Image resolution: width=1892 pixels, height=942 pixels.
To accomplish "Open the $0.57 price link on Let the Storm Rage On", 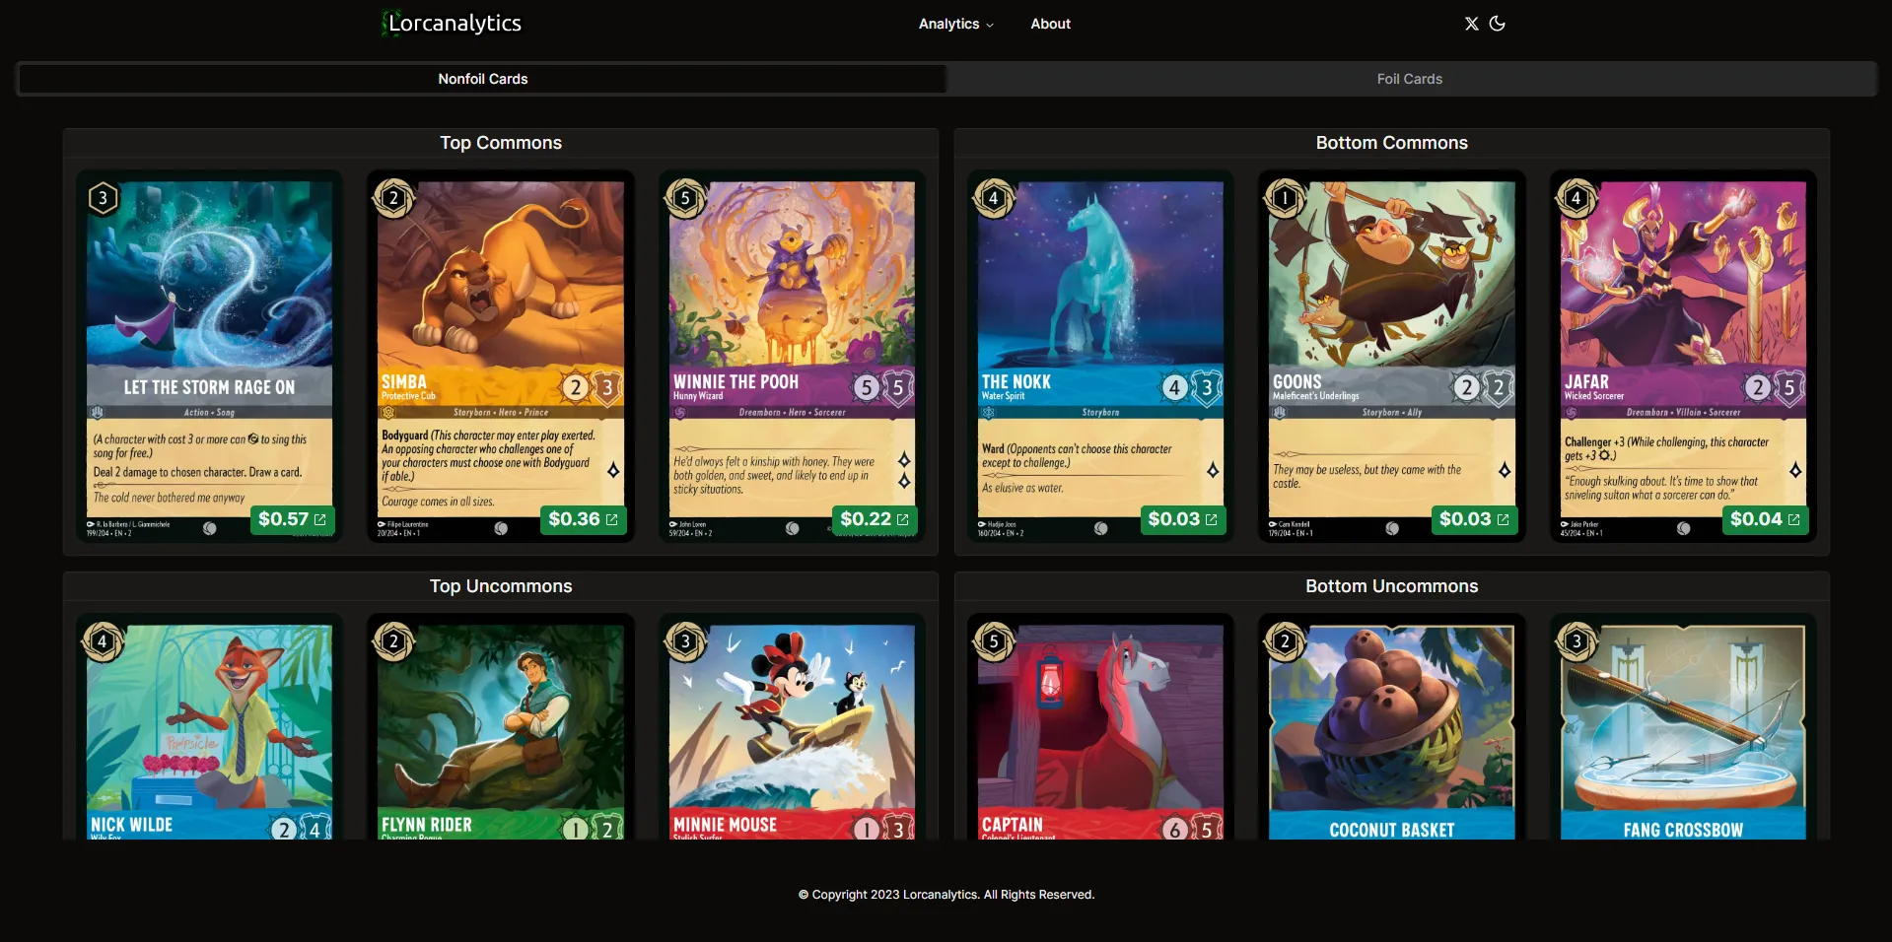I will 292,519.
